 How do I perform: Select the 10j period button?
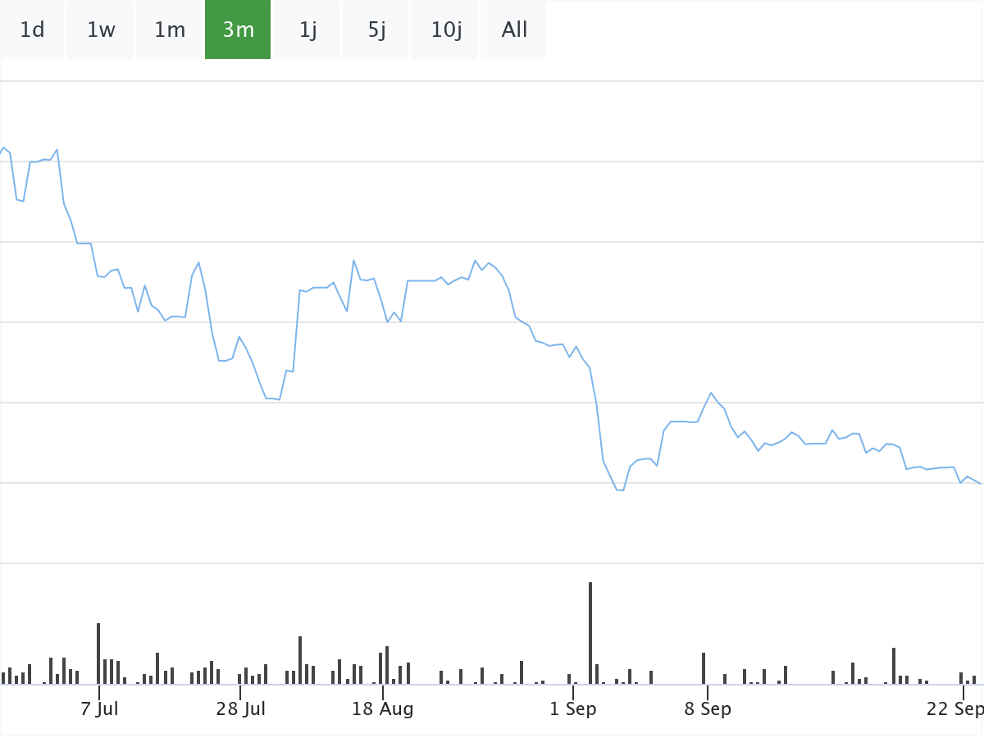pos(446,30)
